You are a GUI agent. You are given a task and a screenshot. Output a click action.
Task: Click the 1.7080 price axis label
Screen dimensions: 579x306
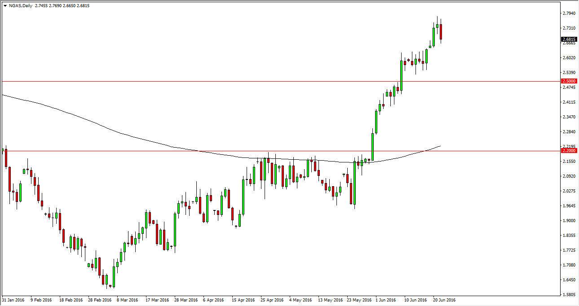(568, 265)
